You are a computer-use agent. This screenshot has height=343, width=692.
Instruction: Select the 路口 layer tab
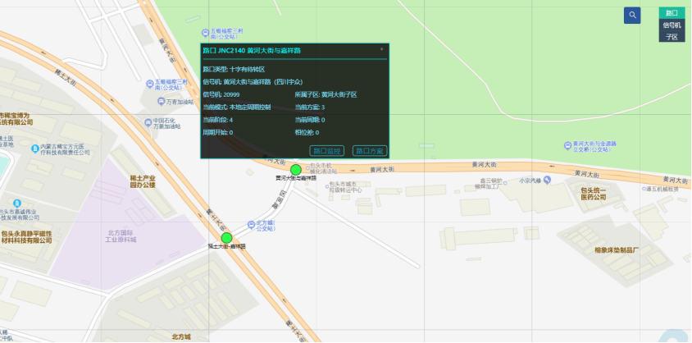point(672,13)
